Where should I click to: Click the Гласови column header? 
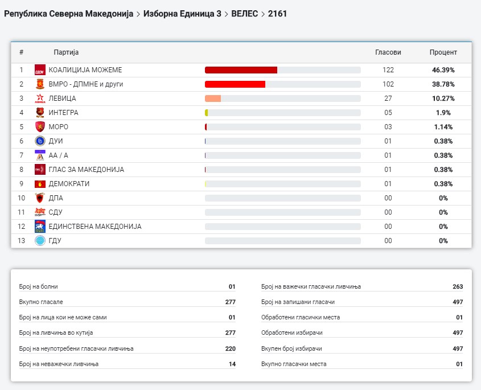[388, 52]
